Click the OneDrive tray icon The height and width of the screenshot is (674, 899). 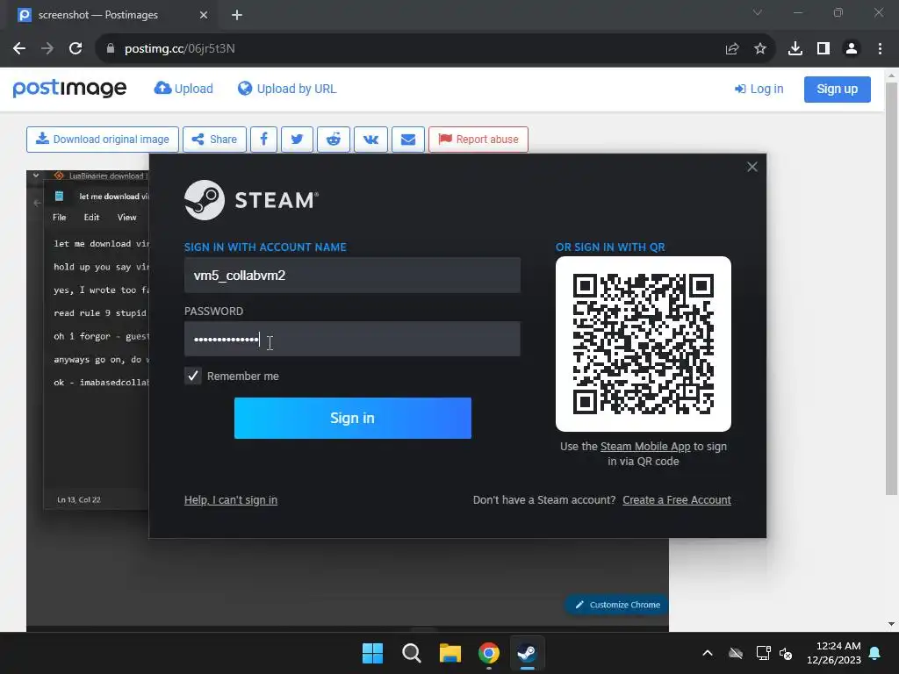point(736,653)
